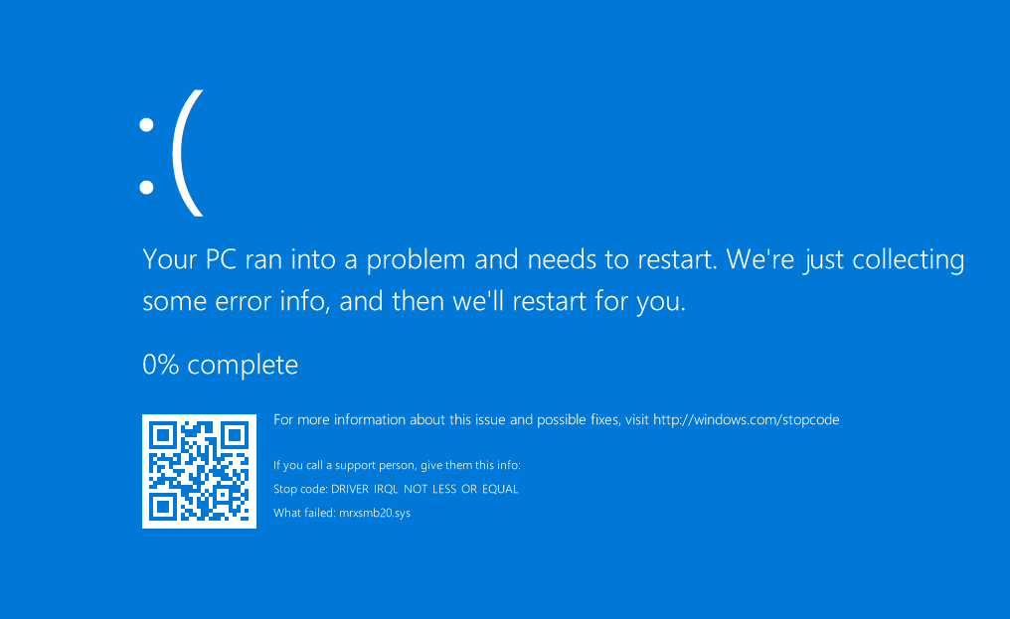Click the large parenthesis of the frown
This screenshot has height=619, width=1010.
[x=188, y=152]
